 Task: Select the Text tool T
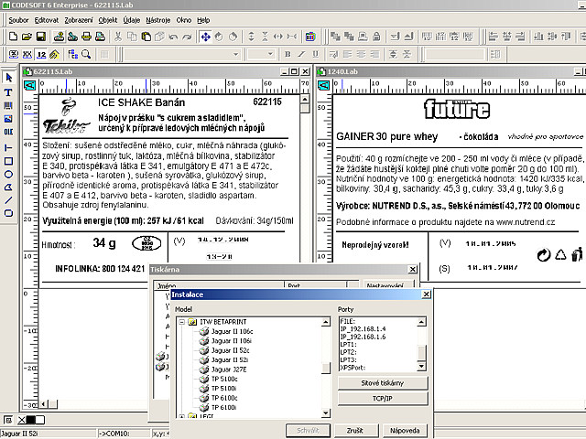(8, 92)
